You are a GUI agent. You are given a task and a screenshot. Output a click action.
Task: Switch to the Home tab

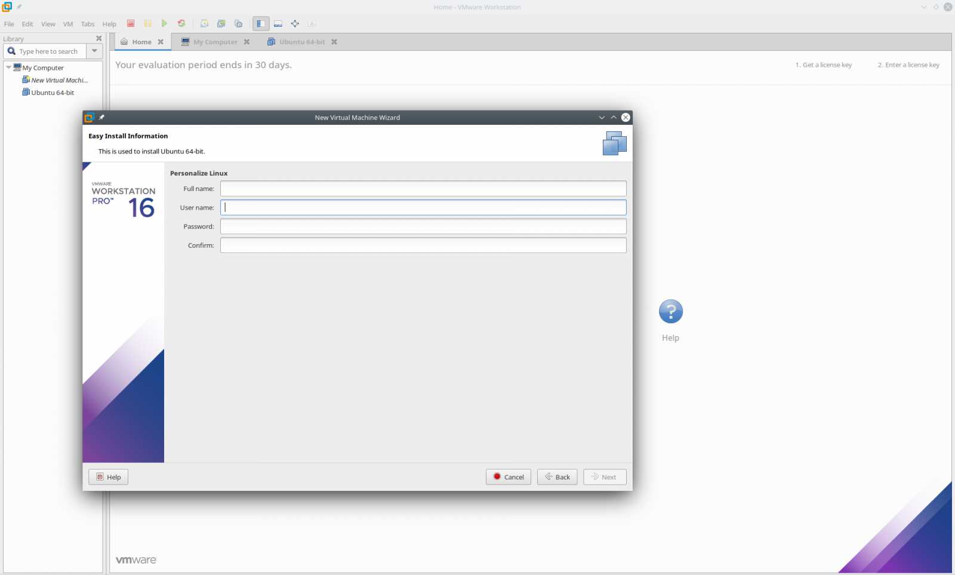pos(141,42)
